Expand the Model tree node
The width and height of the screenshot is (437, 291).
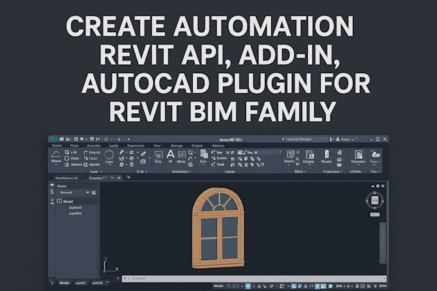click(59, 201)
